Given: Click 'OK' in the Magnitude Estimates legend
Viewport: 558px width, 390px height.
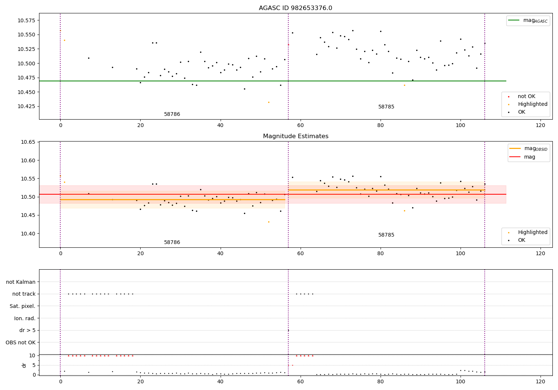Looking at the screenshot, I should point(522,240).
